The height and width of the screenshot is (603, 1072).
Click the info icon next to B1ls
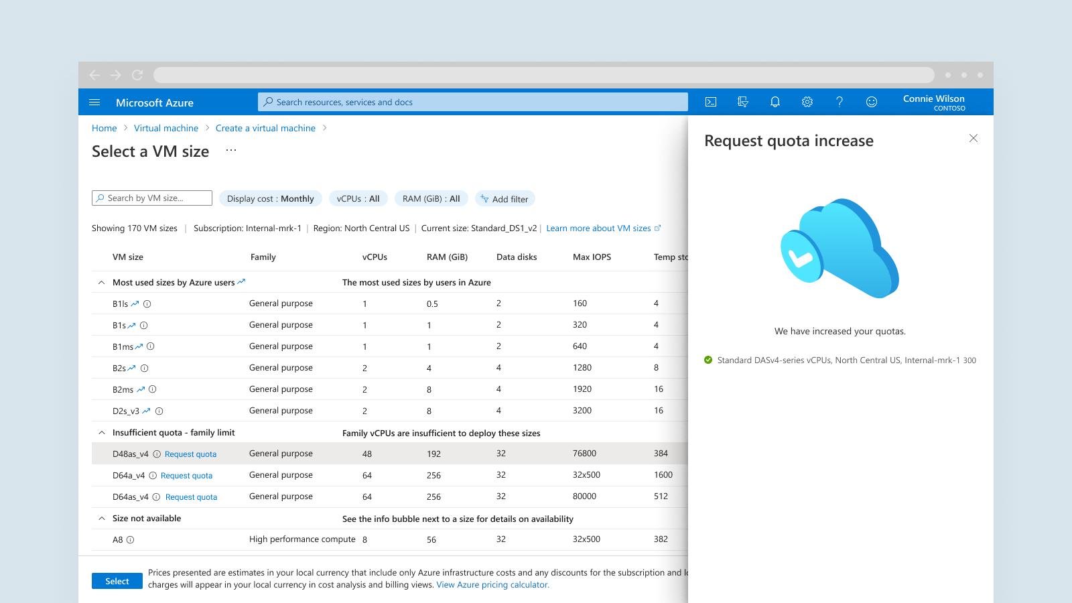(147, 304)
